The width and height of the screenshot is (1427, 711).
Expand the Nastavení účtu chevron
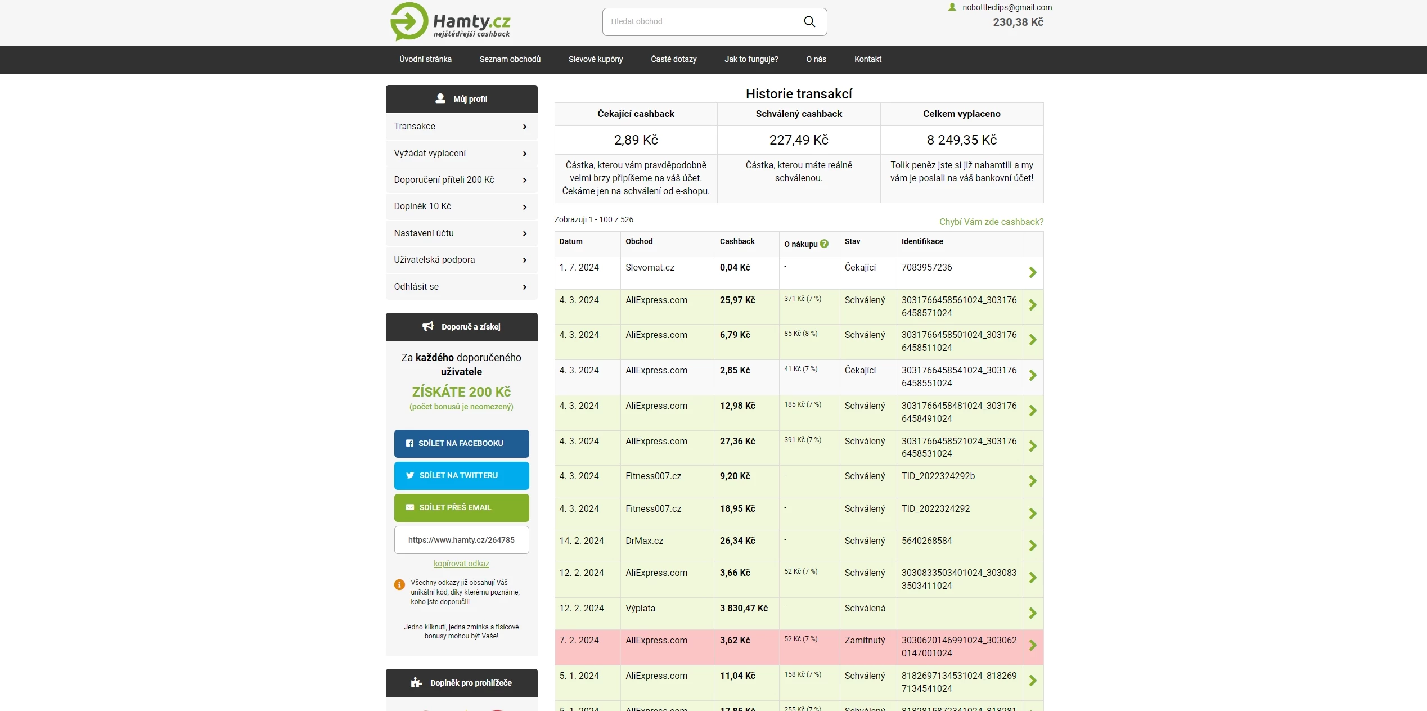(x=524, y=234)
